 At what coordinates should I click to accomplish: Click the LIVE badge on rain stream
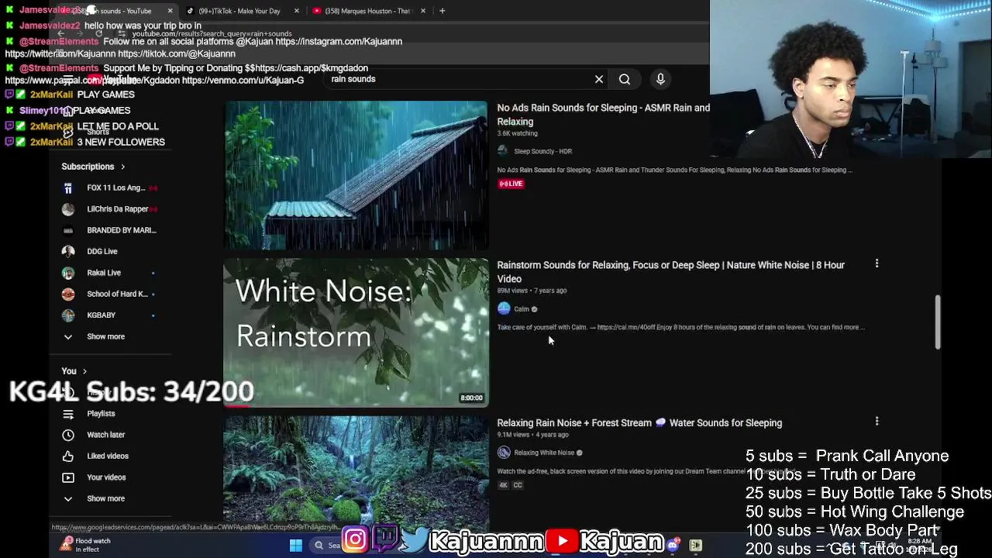(511, 184)
